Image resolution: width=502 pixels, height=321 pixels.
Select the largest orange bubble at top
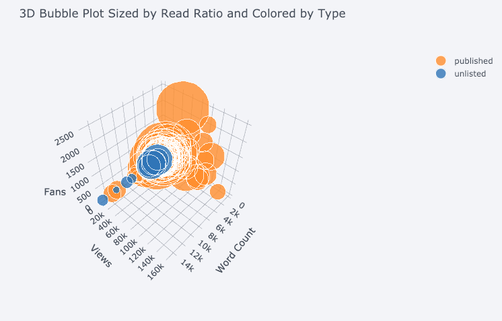182,106
